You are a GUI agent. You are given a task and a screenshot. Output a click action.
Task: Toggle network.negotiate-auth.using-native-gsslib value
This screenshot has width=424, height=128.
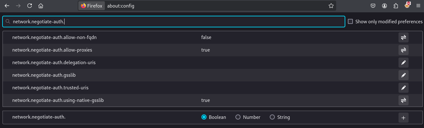(403, 100)
